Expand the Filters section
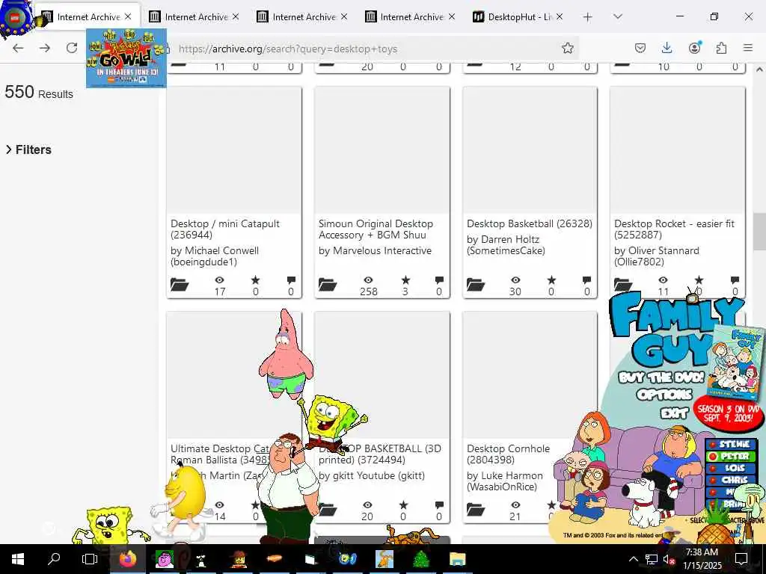The width and height of the screenshot is (766, 574). click(x=28, y=149)
